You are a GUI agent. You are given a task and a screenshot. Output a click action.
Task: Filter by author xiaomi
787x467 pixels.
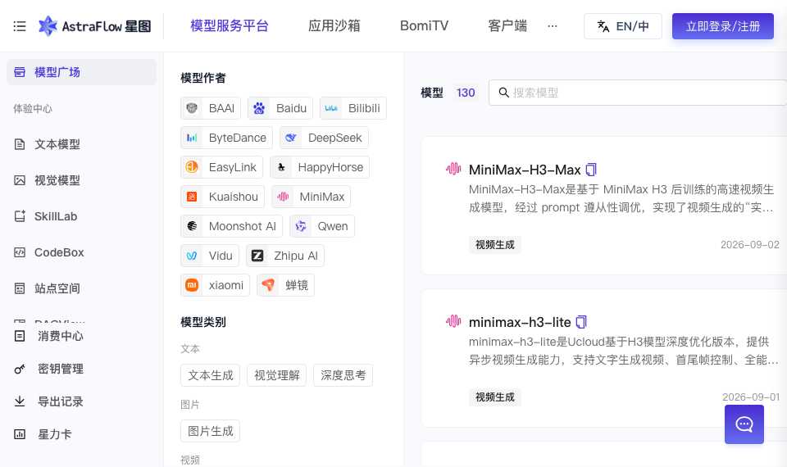215,286
